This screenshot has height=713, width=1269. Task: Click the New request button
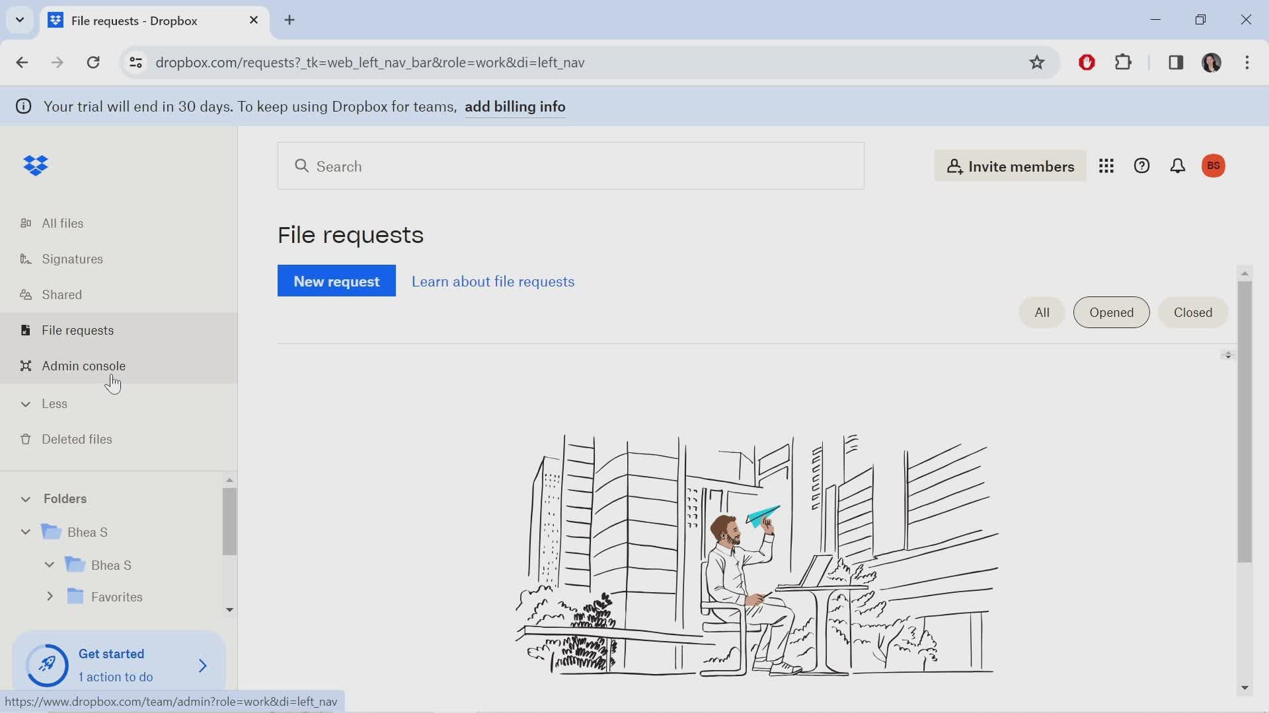337,281
